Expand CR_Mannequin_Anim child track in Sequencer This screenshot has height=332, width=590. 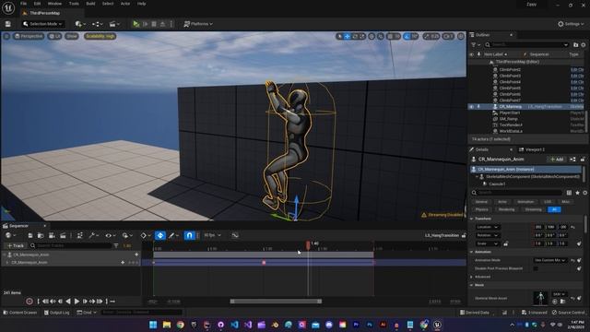point(7,262)
